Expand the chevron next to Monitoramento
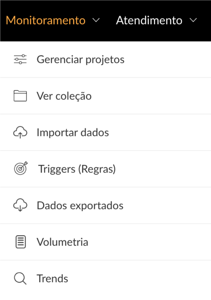The width and height of the screenshot is (211, 300). coord(96,20)
